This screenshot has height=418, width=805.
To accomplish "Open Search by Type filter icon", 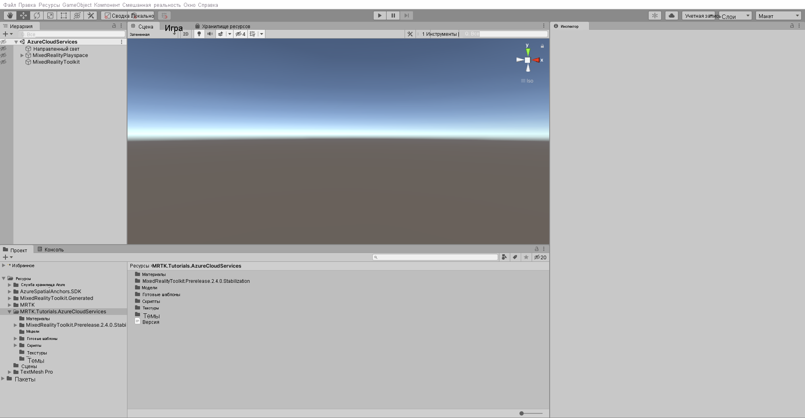I will [504, 257].
